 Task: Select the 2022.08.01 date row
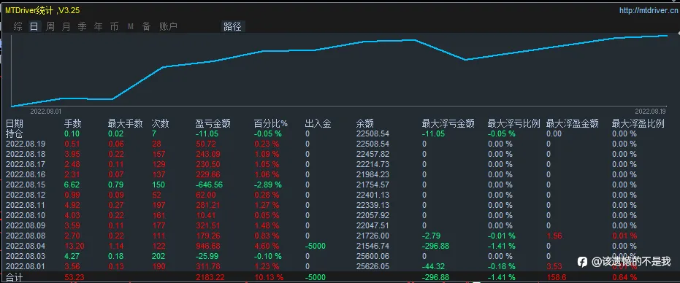(26, 266)
